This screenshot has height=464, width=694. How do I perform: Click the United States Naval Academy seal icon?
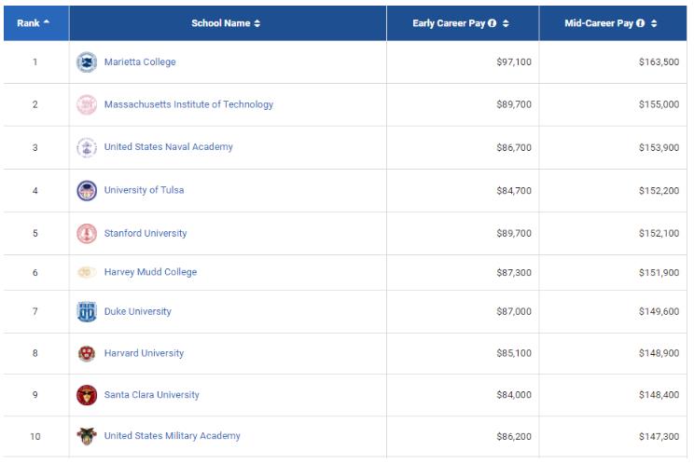(x=87, y=147)
